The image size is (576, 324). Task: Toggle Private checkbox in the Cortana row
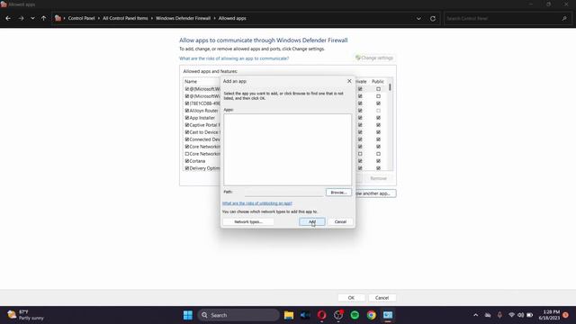(360, 161)
